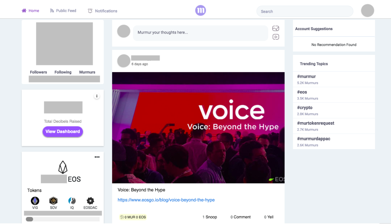Open the Home tab
The image size is (391, 224).
[x=31, y=10]
